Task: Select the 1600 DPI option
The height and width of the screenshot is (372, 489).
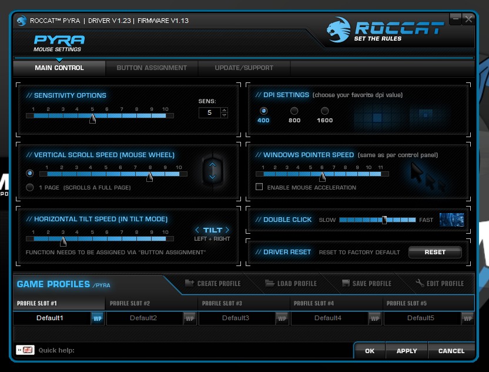Action: point(324,111)
